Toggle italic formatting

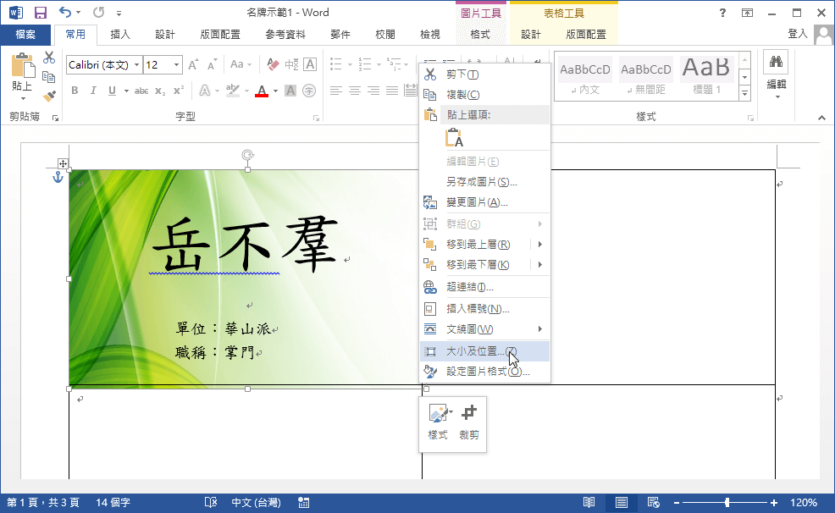(93, 91)
